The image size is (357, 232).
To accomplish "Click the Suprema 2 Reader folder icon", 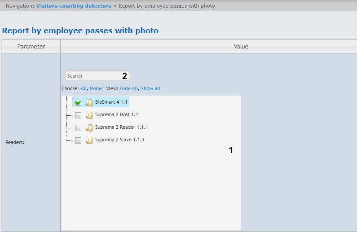I will [x=89, y=127].
